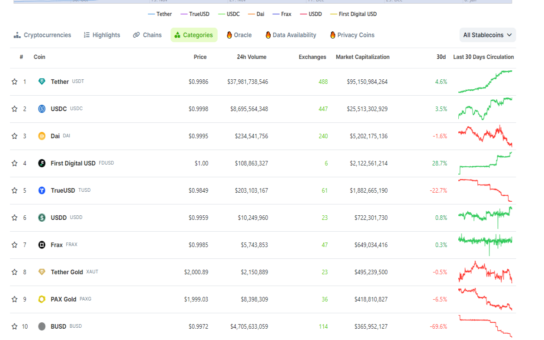Viewport: 544px width, 340px height.
Task: Click the USDC coin icon
Action: point(41,109)
